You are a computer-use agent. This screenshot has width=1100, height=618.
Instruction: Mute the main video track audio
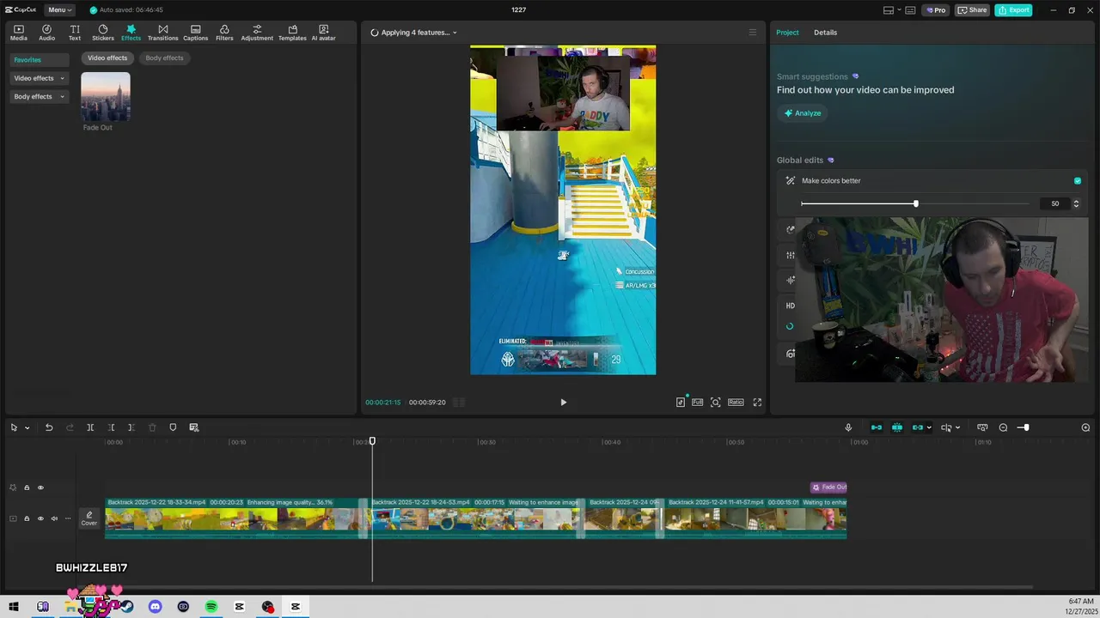[x=54, y=518]
